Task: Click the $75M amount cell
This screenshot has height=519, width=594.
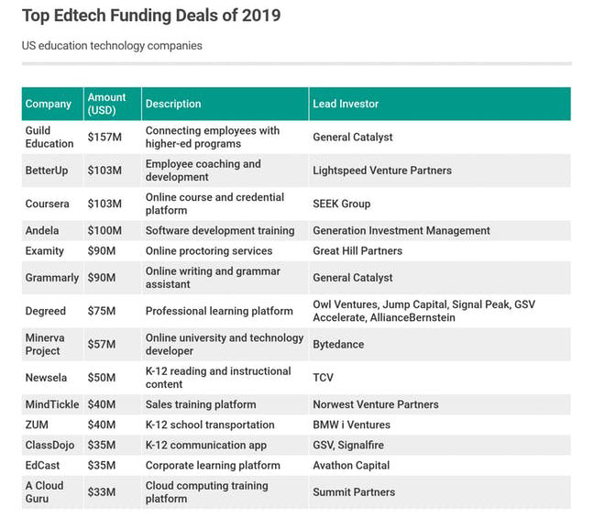Action: click(x=113, y=311)
